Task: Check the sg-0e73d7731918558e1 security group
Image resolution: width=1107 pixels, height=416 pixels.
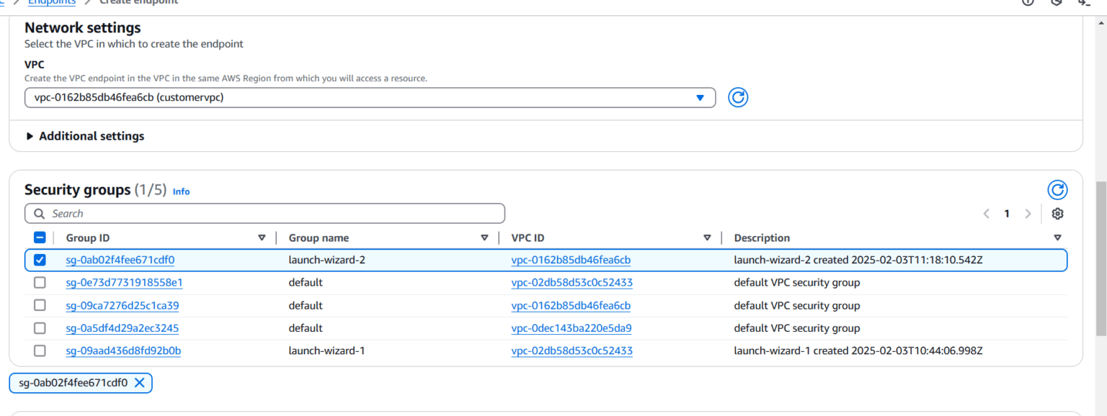Action: pos(40,282)
